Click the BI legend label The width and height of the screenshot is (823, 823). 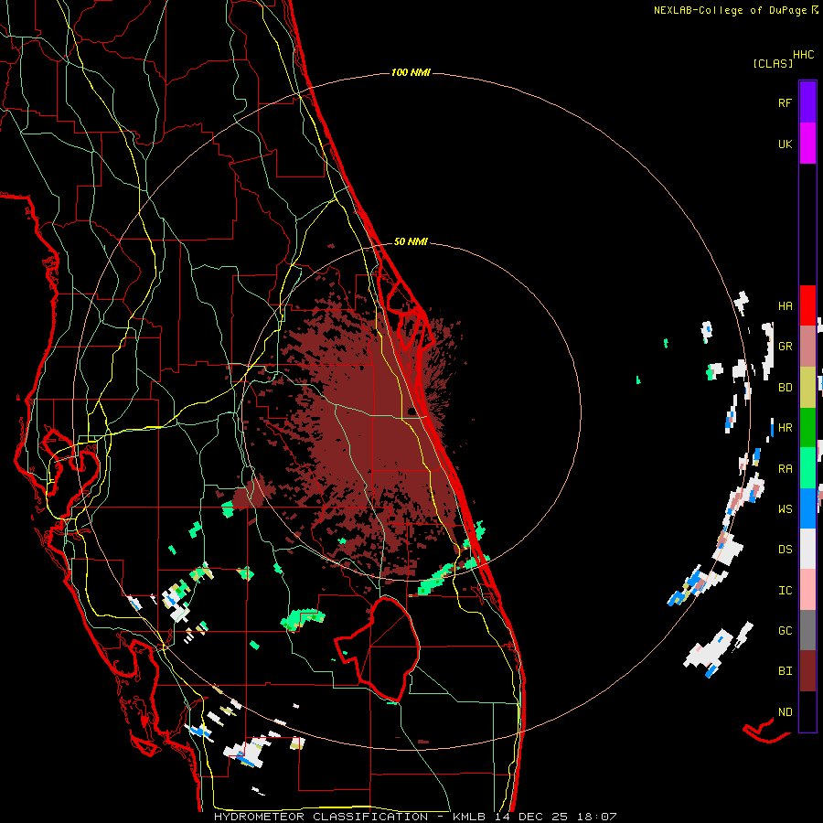click(x=785, y=671)
